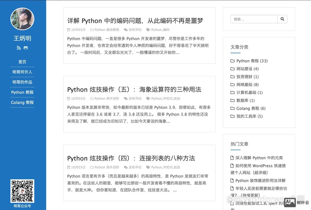Viewport: 311px width, 210px height.
Task: Select Golang 教程 in the sidebar menu
Action: click(22, 102)
